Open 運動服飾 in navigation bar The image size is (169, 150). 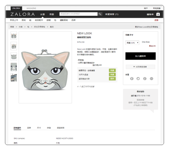point(64,20)
